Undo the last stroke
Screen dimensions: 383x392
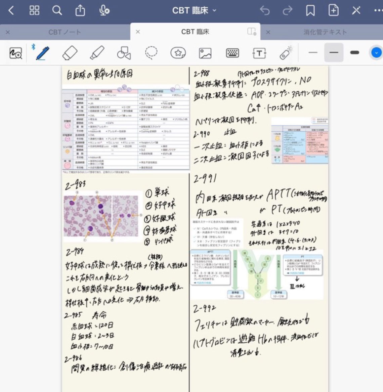click(x=264, y=10)
